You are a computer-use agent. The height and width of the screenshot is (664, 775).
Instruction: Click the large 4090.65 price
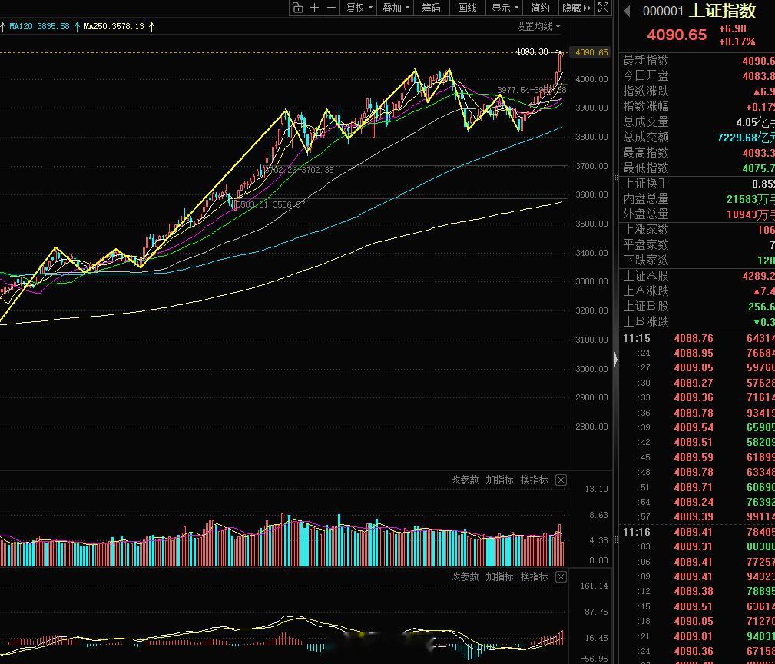coord(677,35)
